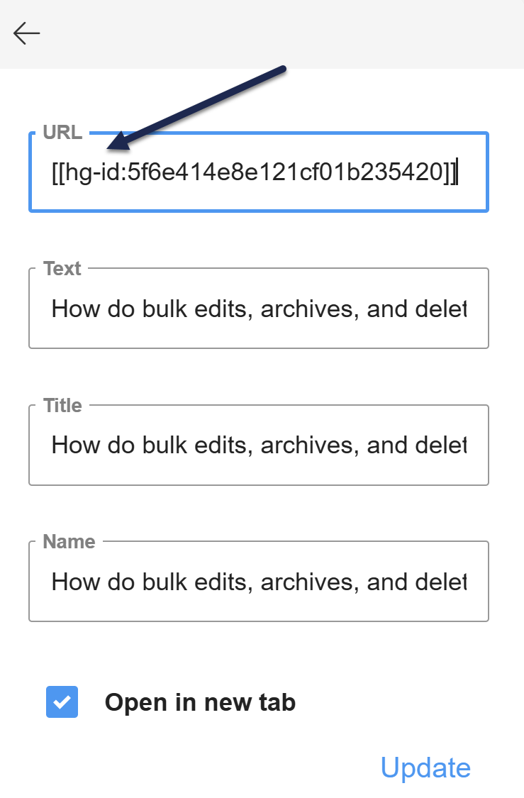Select the Title input field
The image size is (524, 798).
click(x=259, y=445)
